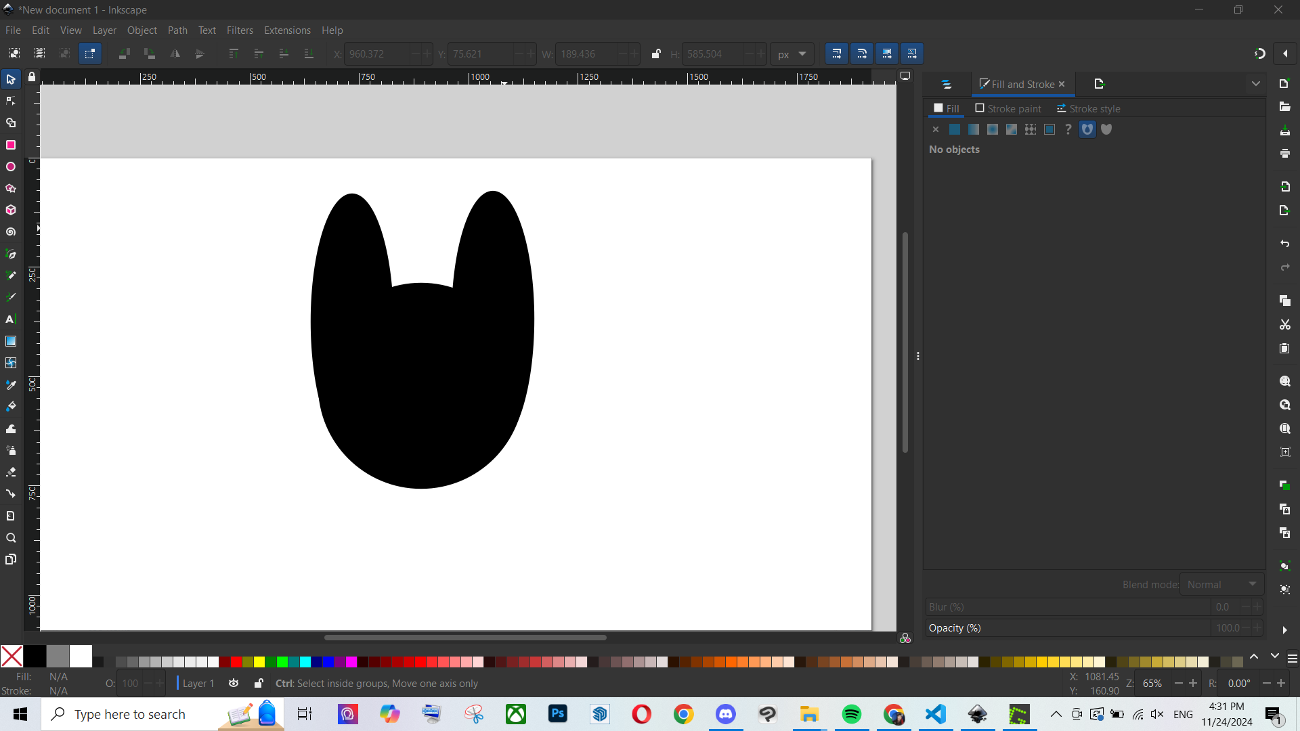Open the Filters menu
The height and width of the screenshot is (731, 1300).
tap(240, 30)
